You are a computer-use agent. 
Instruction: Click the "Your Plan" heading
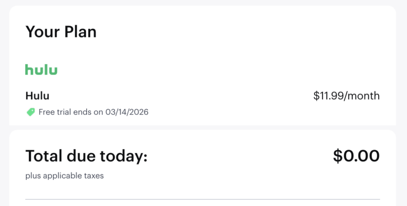click(x=61, y=32)
